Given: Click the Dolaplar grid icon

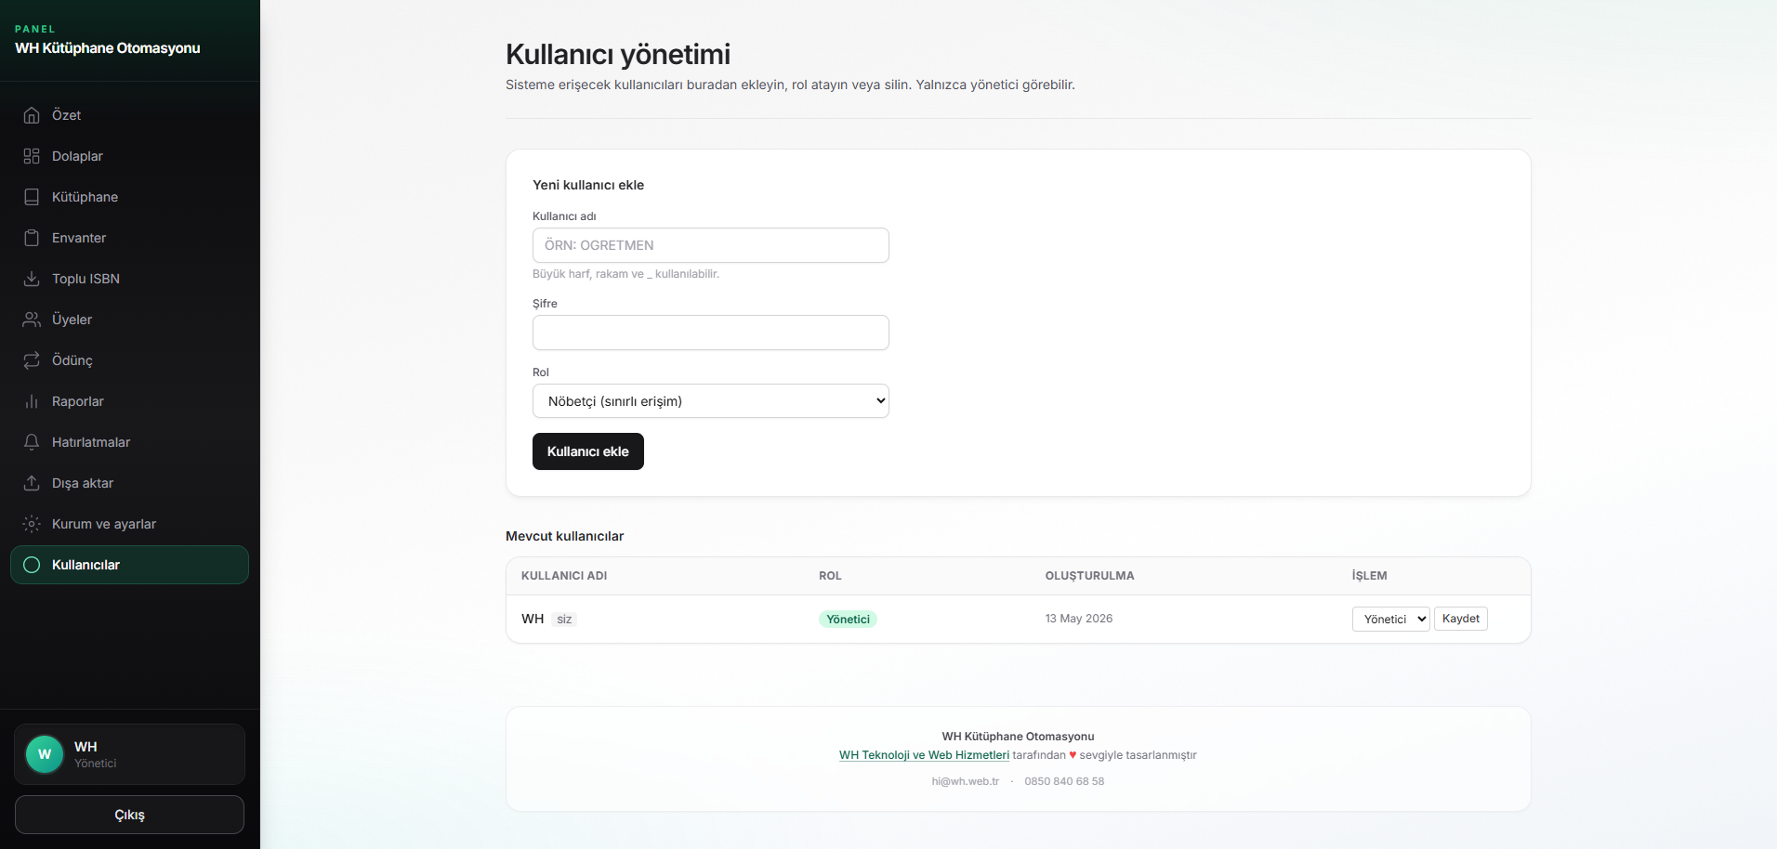Looking at the screenshot, I should tap(32, 156).
